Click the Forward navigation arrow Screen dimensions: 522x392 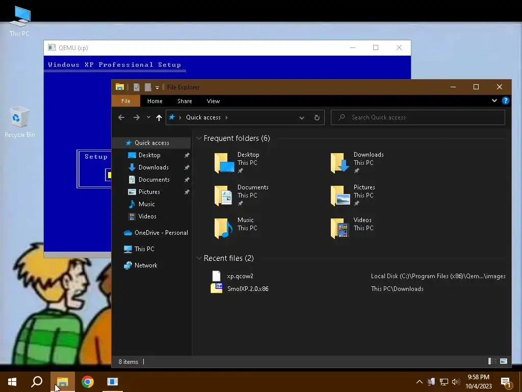(137, 117)
